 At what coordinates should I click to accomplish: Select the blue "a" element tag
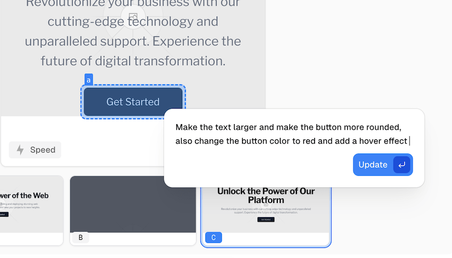pyautogui.click(x=88, y=80)
